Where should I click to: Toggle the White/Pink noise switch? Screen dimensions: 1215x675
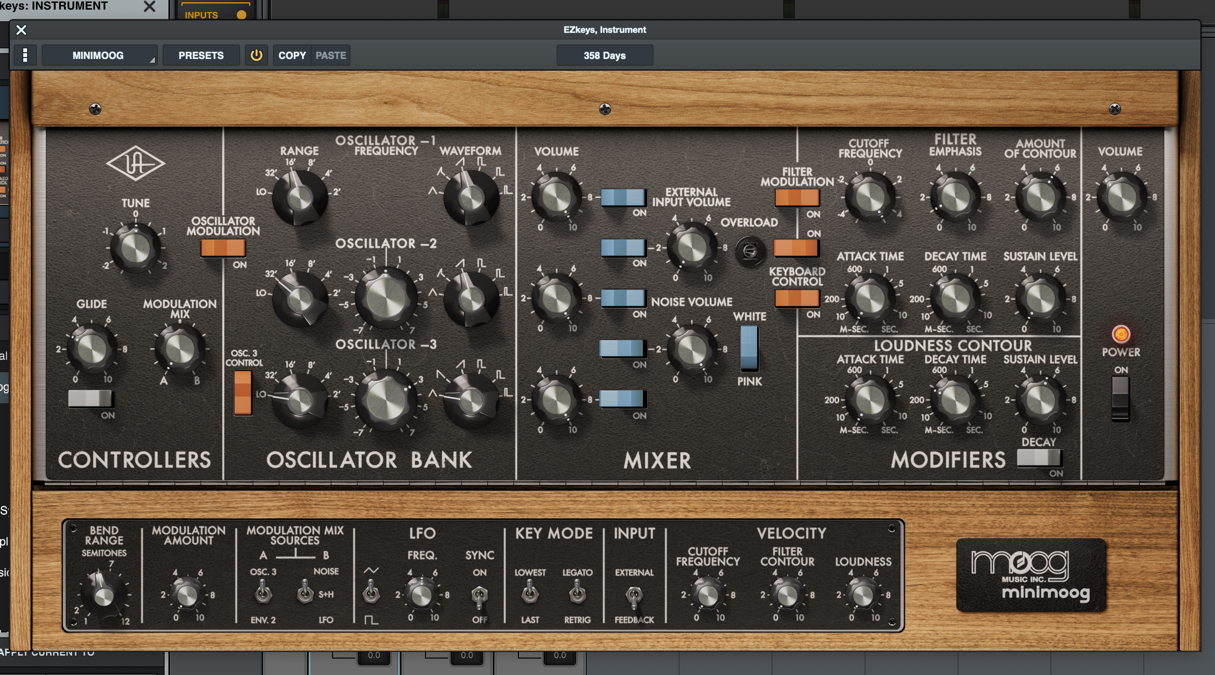(749, 348)
